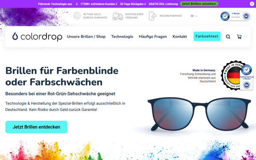Open the Kontakt menu item
The image size is (256, 160).
[x=180, y=37]
